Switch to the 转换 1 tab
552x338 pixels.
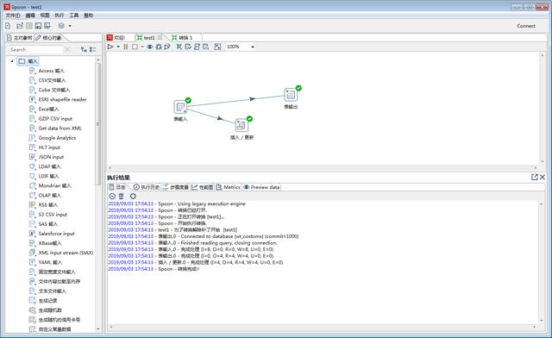[182, 38]
